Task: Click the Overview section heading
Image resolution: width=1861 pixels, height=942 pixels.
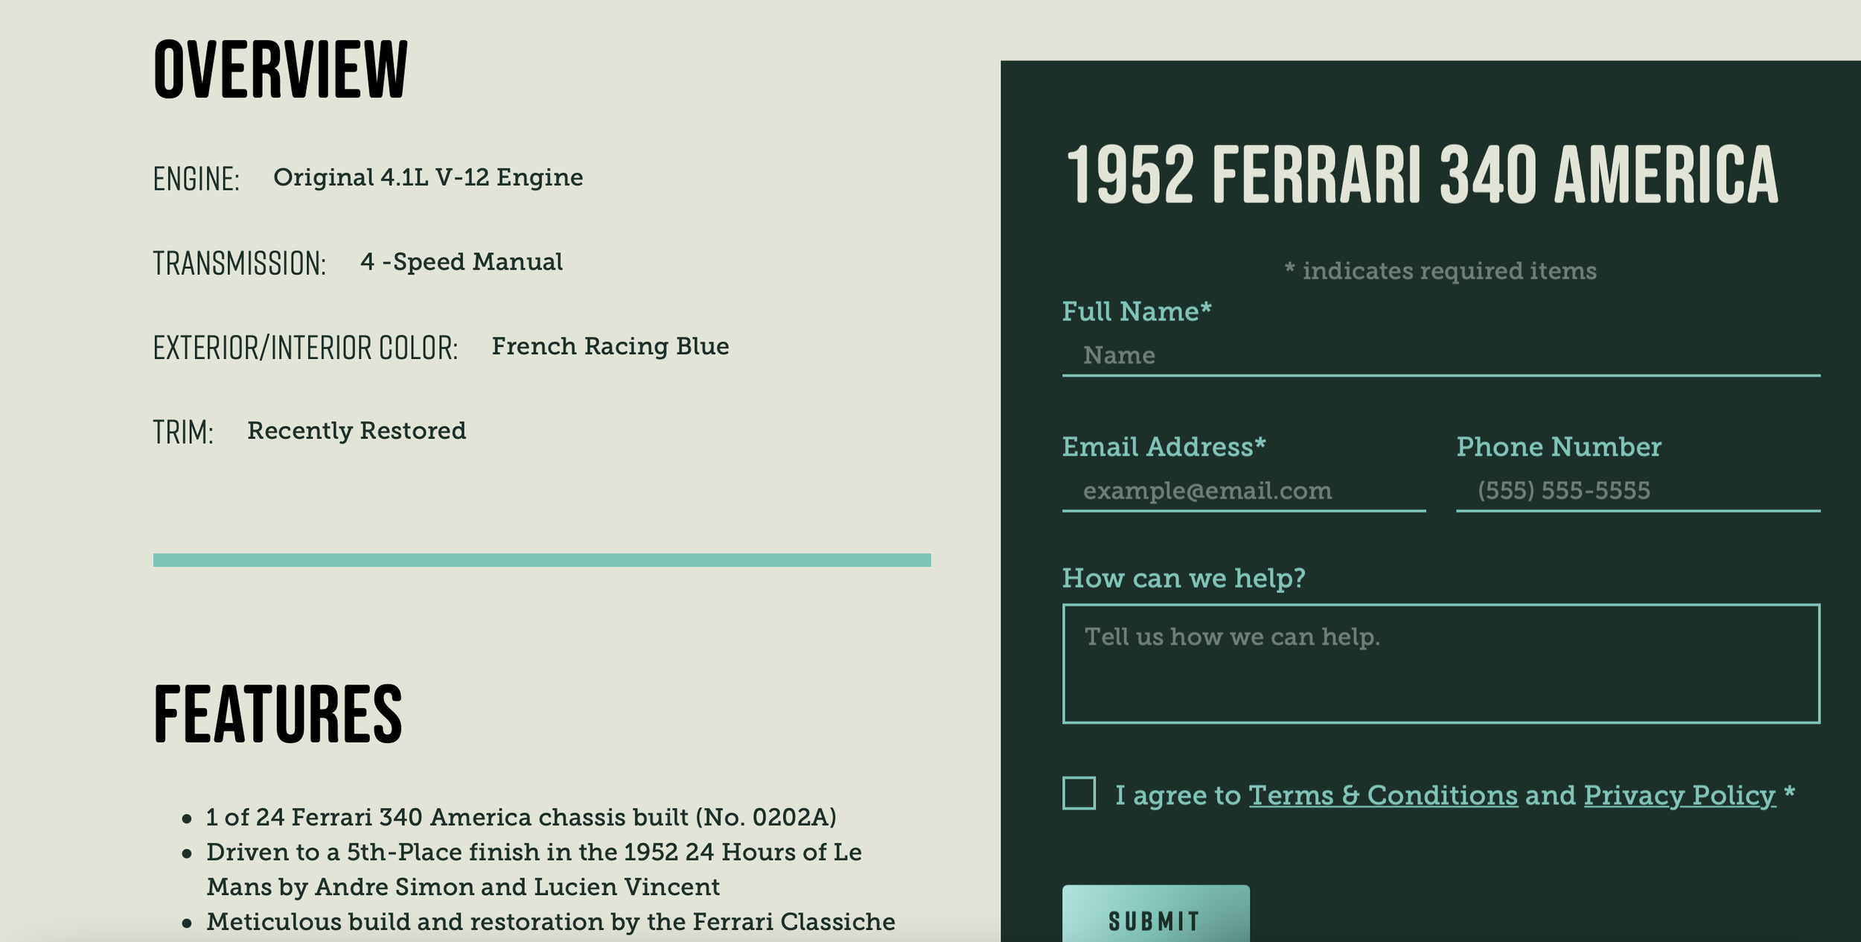Action: (x=281, y=69)
